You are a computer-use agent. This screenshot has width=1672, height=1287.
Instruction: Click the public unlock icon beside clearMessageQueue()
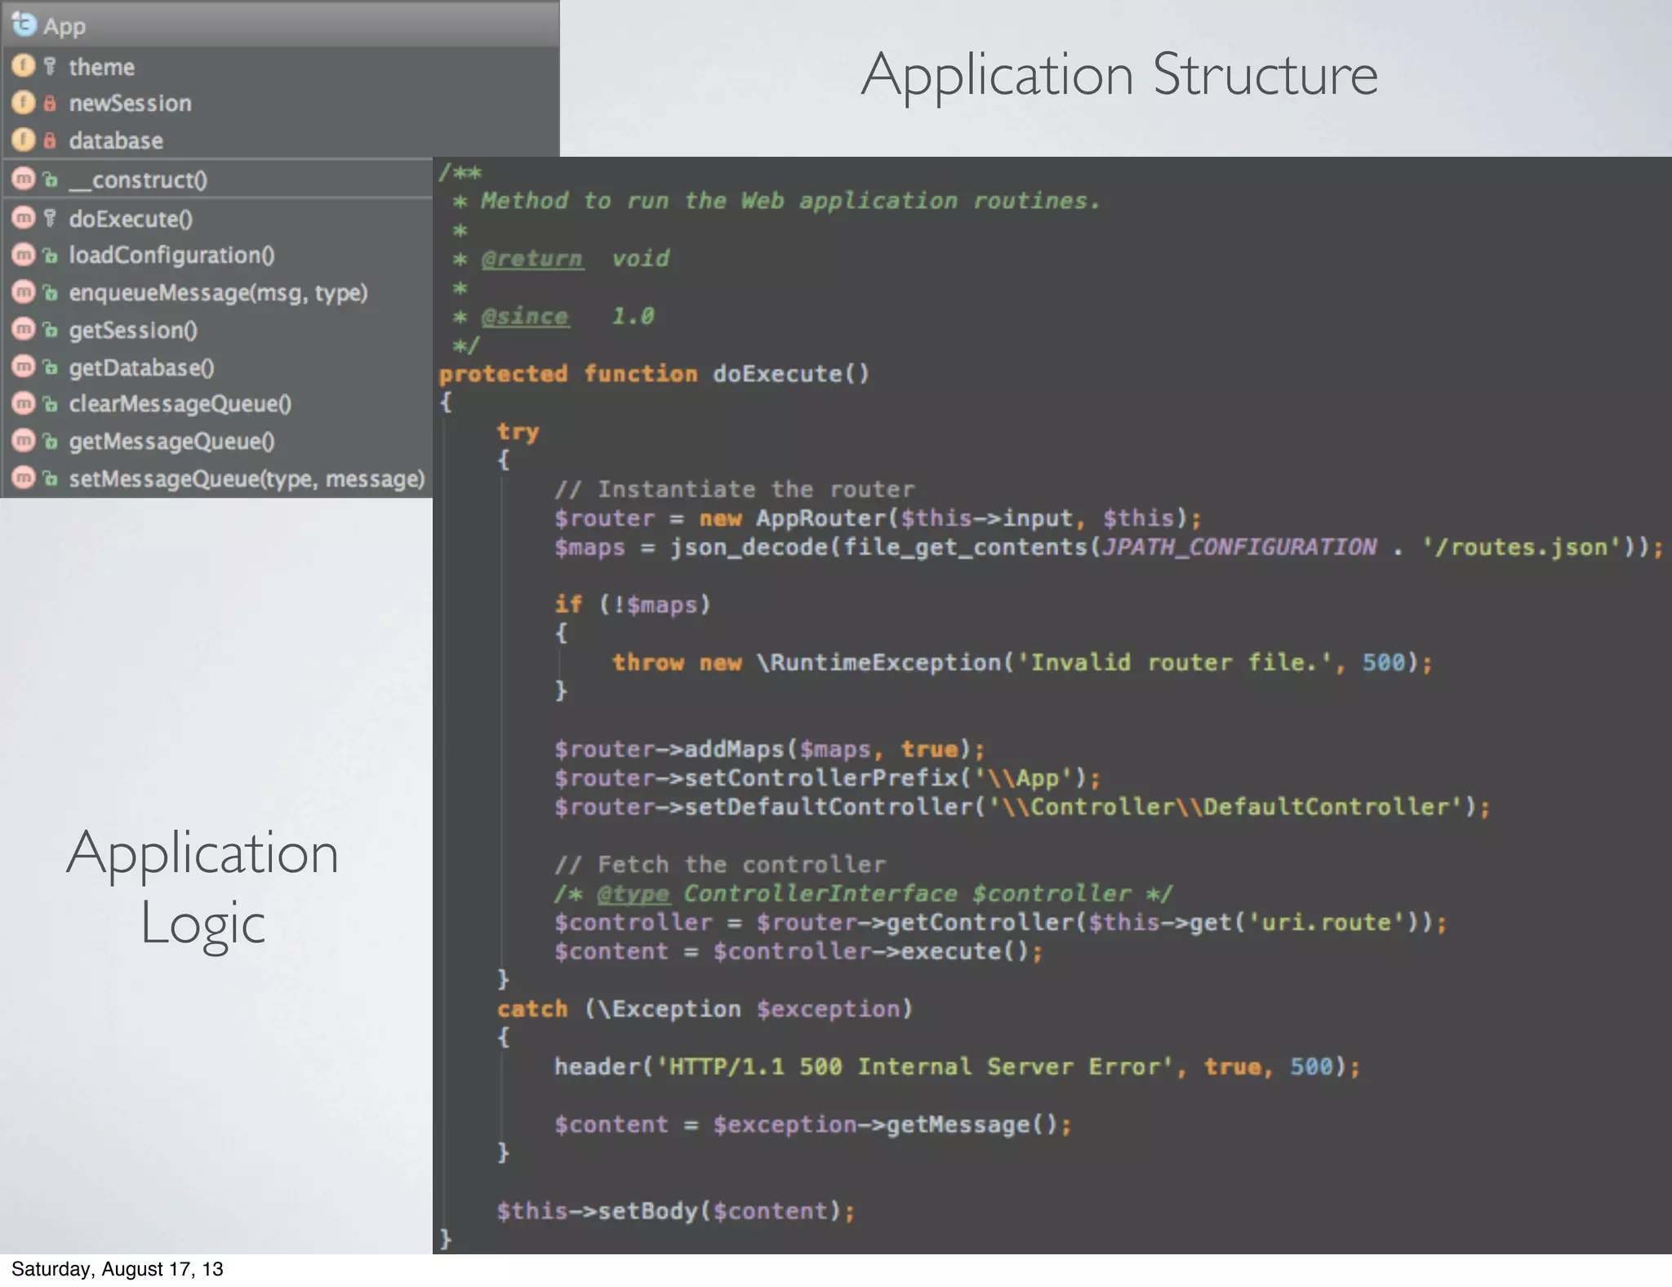pyautogui.click(x=51, y=404)
